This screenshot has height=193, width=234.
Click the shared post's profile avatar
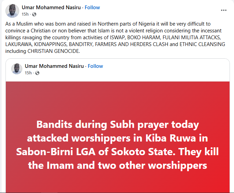click(x=17, y=69)
